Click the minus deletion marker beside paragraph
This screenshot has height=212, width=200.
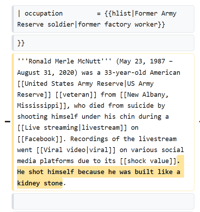(x=7, y=122)
